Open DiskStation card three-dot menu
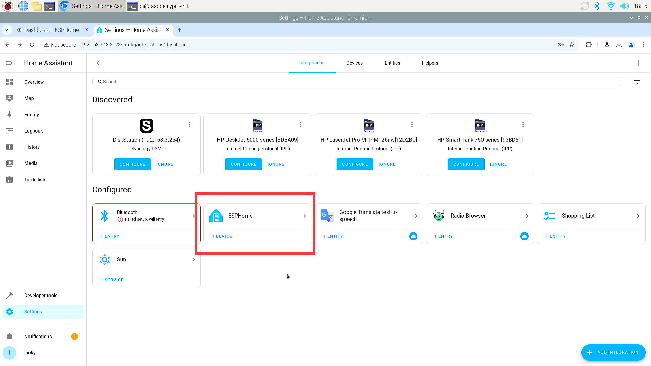Image resolution: width=651 pixels, height=366 pixels. 190,124
